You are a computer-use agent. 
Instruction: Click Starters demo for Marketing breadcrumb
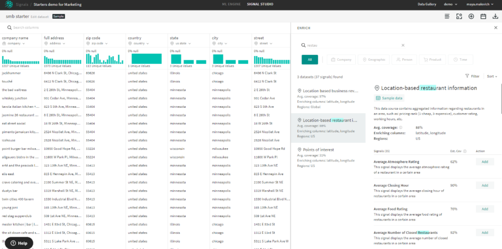click(57, 5)
